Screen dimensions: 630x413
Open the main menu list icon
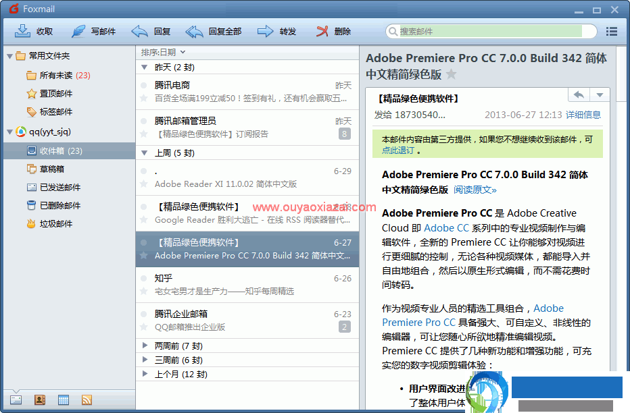(x=612, y=31)
